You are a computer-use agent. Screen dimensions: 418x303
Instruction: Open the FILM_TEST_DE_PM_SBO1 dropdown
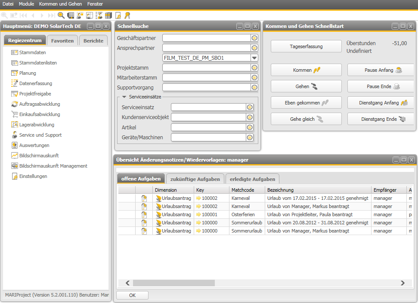coord(254,58)
